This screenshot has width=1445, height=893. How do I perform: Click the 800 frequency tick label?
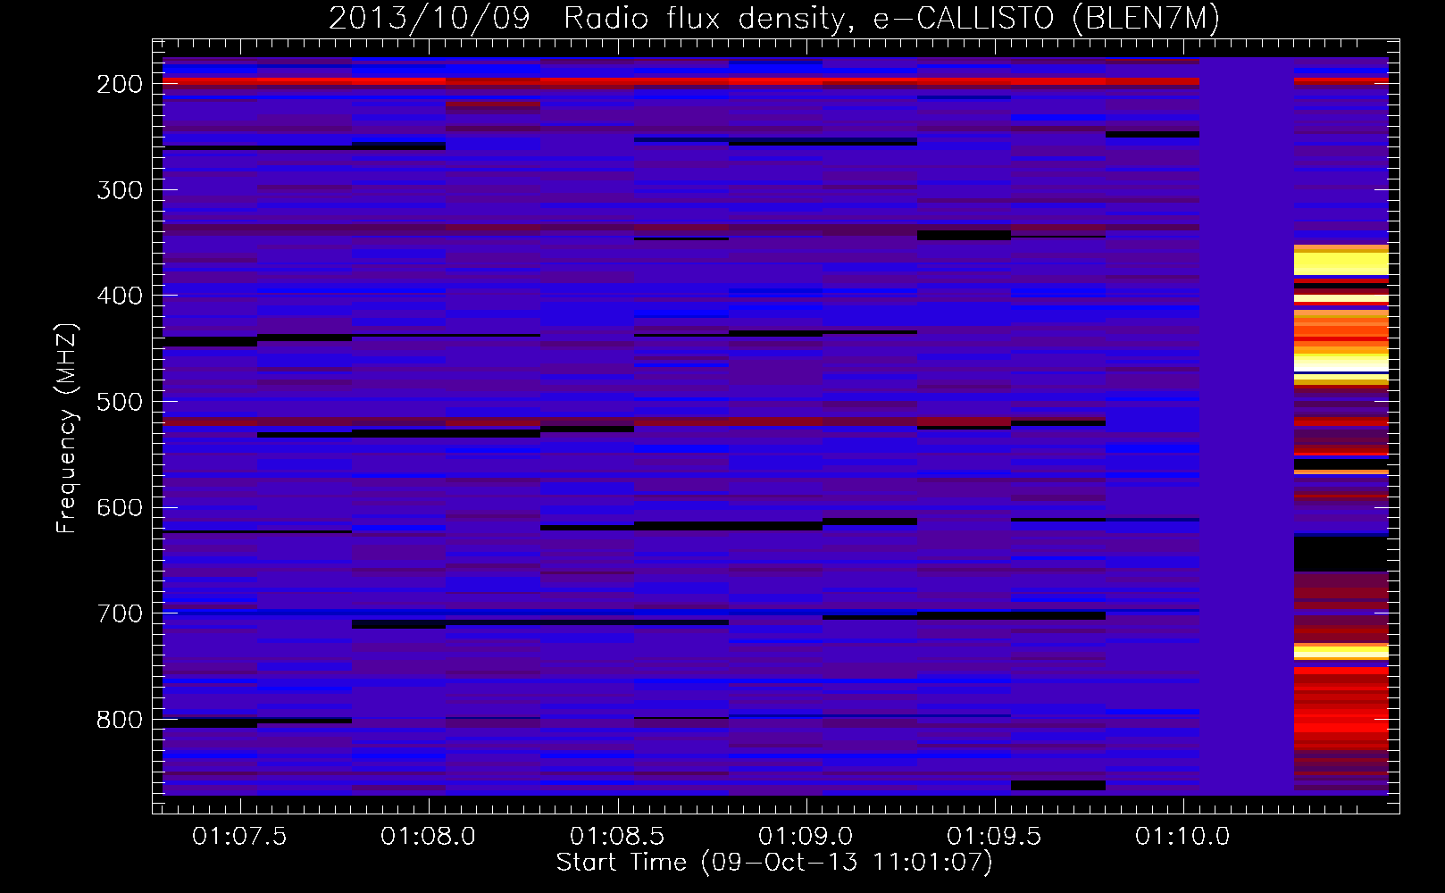(120, 720)
